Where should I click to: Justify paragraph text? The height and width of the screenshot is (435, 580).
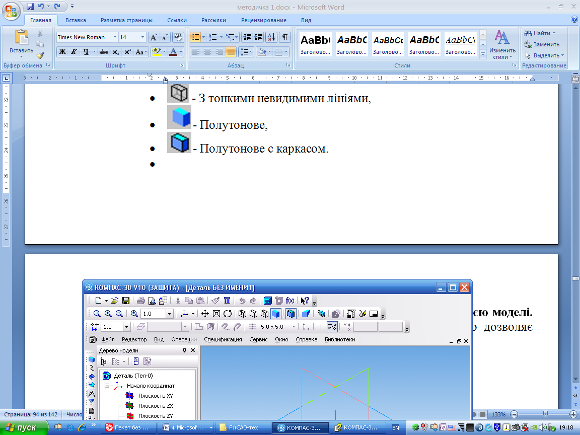[231, 52]
